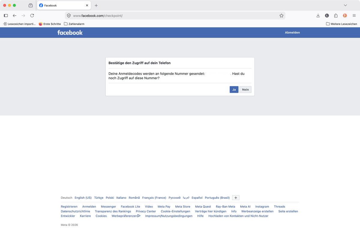Open the Messenger footer link
Screen dimensions: 360x232
[x=108, y=207]
